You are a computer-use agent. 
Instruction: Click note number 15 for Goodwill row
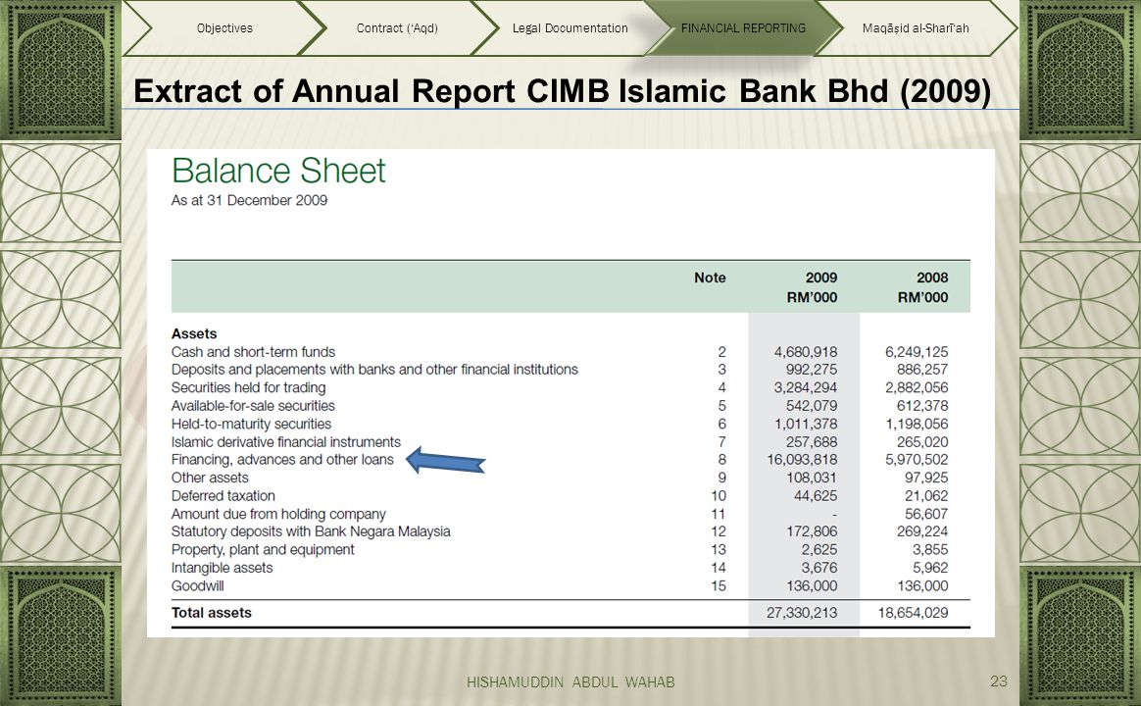719,586
